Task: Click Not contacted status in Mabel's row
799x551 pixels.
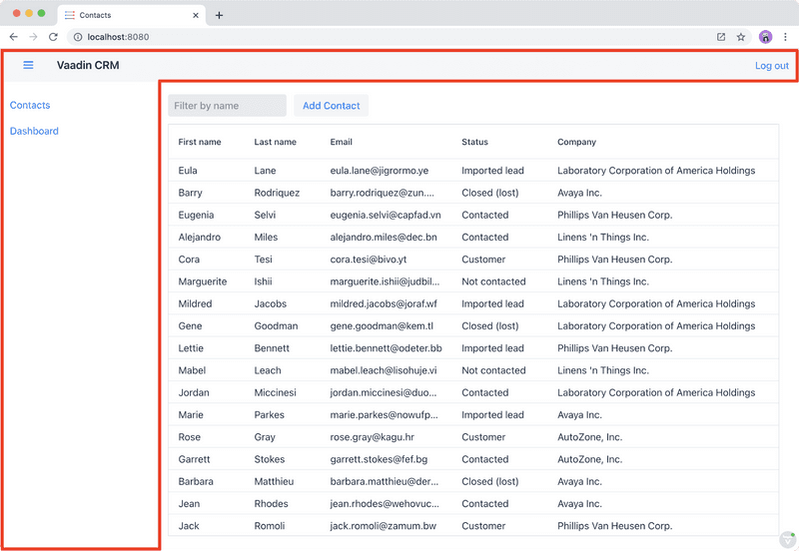Action: (x=493, y=370)
